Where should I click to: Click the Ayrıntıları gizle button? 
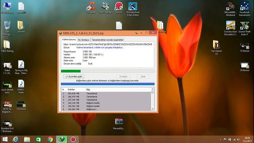74,77
